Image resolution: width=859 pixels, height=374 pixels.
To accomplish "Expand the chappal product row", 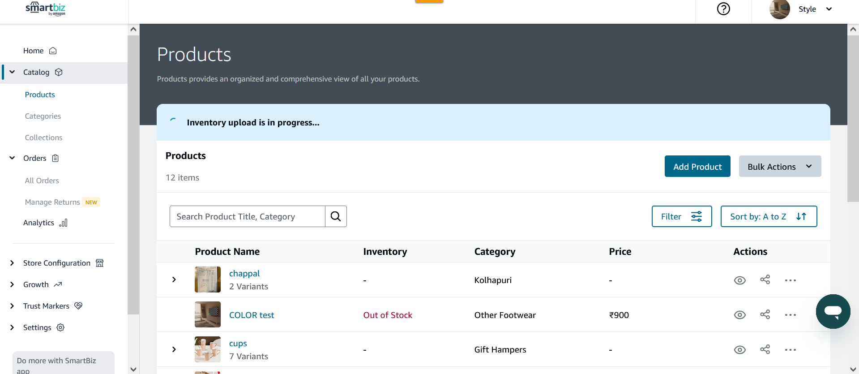I will [174, 279].
